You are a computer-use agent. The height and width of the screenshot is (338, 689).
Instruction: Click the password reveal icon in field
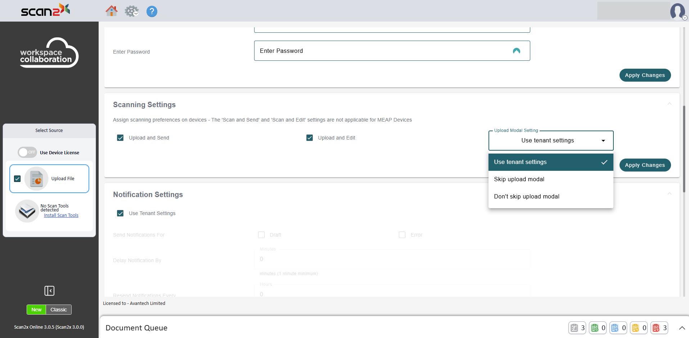point(516,51)
